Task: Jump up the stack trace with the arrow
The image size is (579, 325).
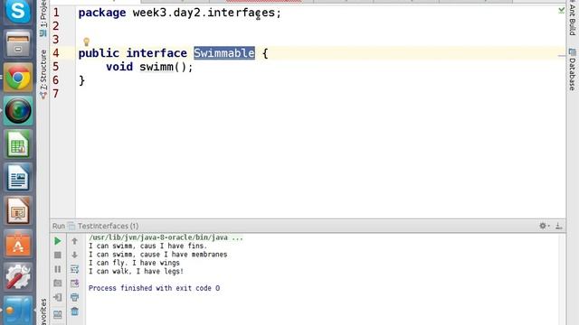Action: point(74,241)
